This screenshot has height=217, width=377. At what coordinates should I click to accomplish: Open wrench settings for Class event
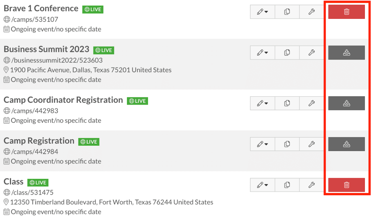coord(311,185)
